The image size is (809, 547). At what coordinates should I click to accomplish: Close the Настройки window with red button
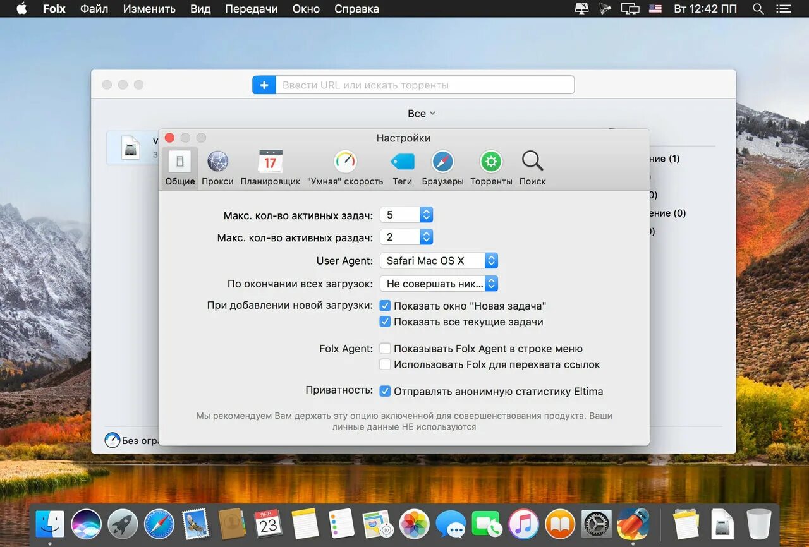169,138
